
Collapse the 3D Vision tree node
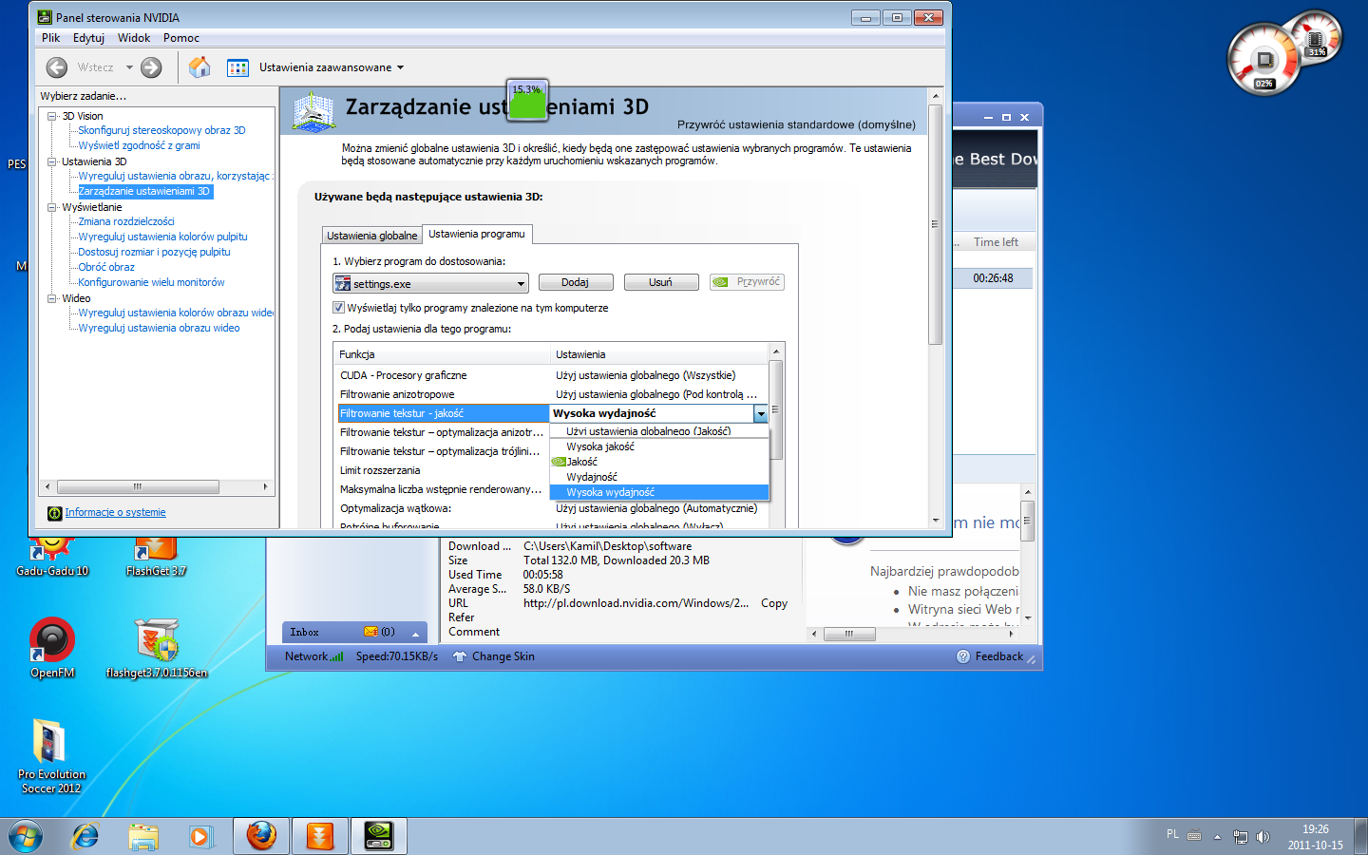click(52, 116)
